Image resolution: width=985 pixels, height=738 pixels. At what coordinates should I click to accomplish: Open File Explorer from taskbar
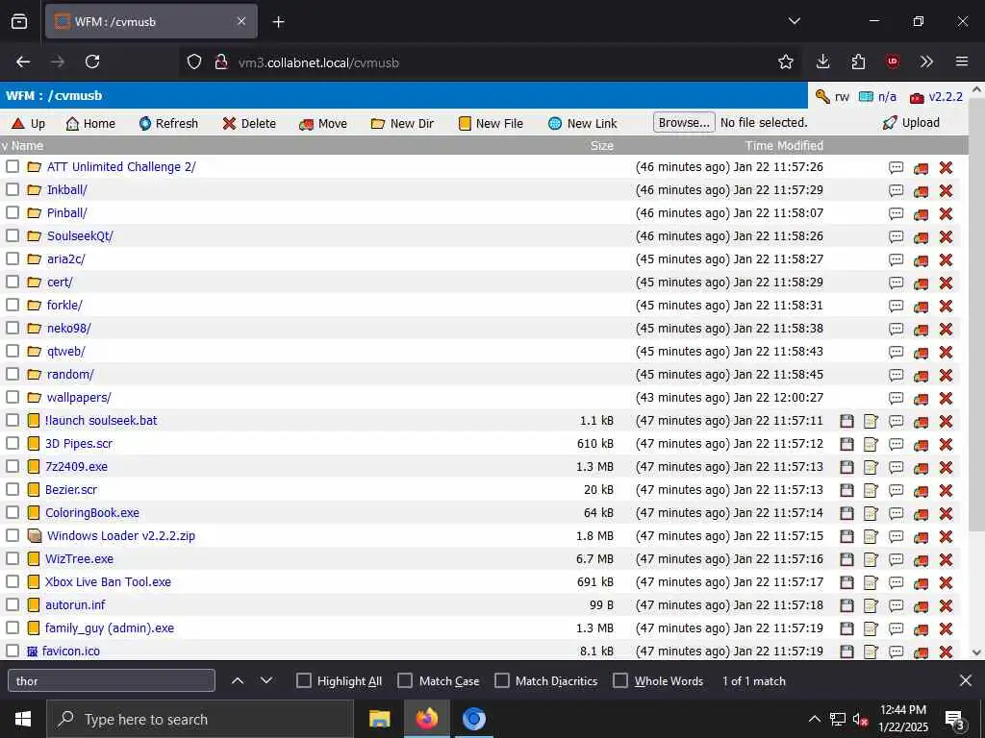click(379, 719)
